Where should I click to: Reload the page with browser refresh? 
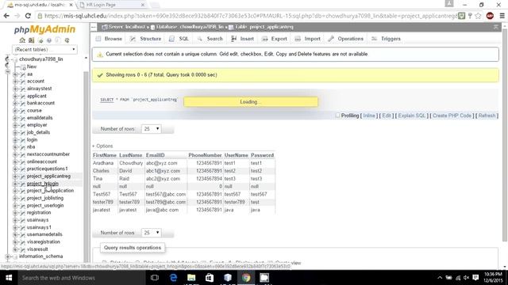coord(28,16)
